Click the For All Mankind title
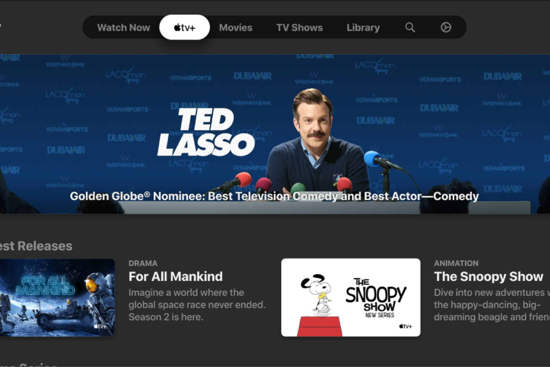Viewport: 550px width, 367px height. click(176, 276)
